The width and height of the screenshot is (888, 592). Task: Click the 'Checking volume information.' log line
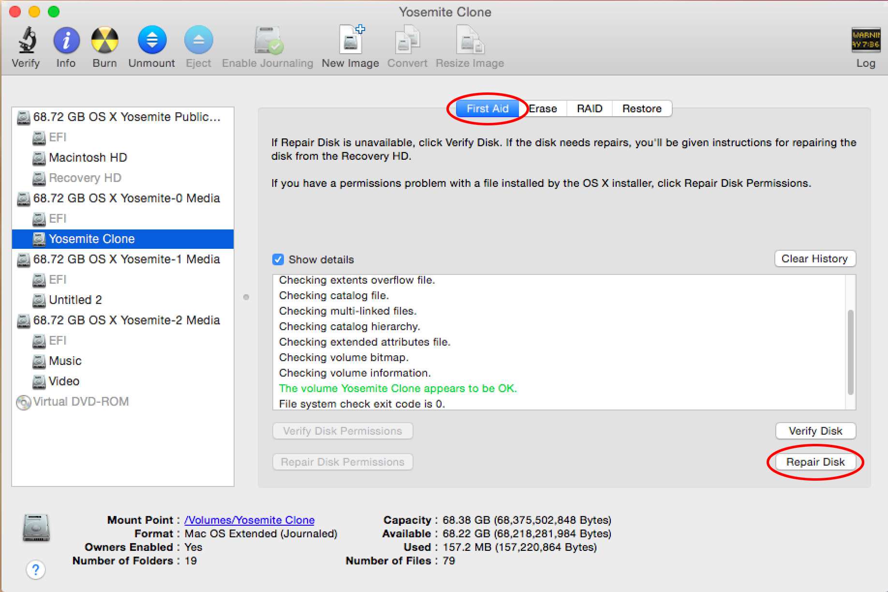[355, 373]
